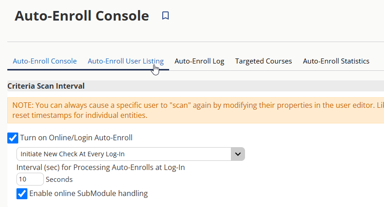Click the Enable online SubModule handling label

click(88, 194)
